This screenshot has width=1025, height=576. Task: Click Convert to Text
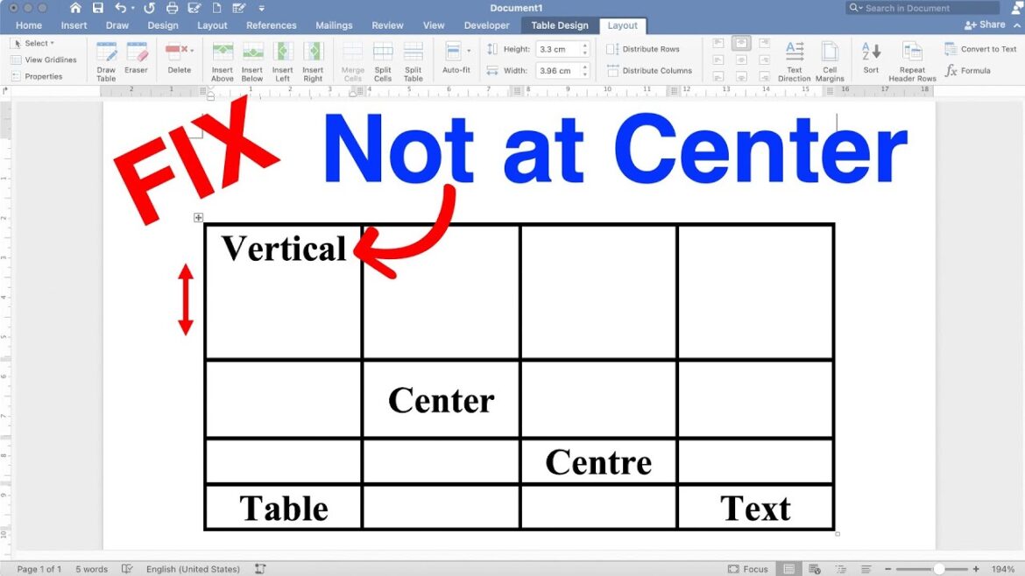click(x=981, y=49)
